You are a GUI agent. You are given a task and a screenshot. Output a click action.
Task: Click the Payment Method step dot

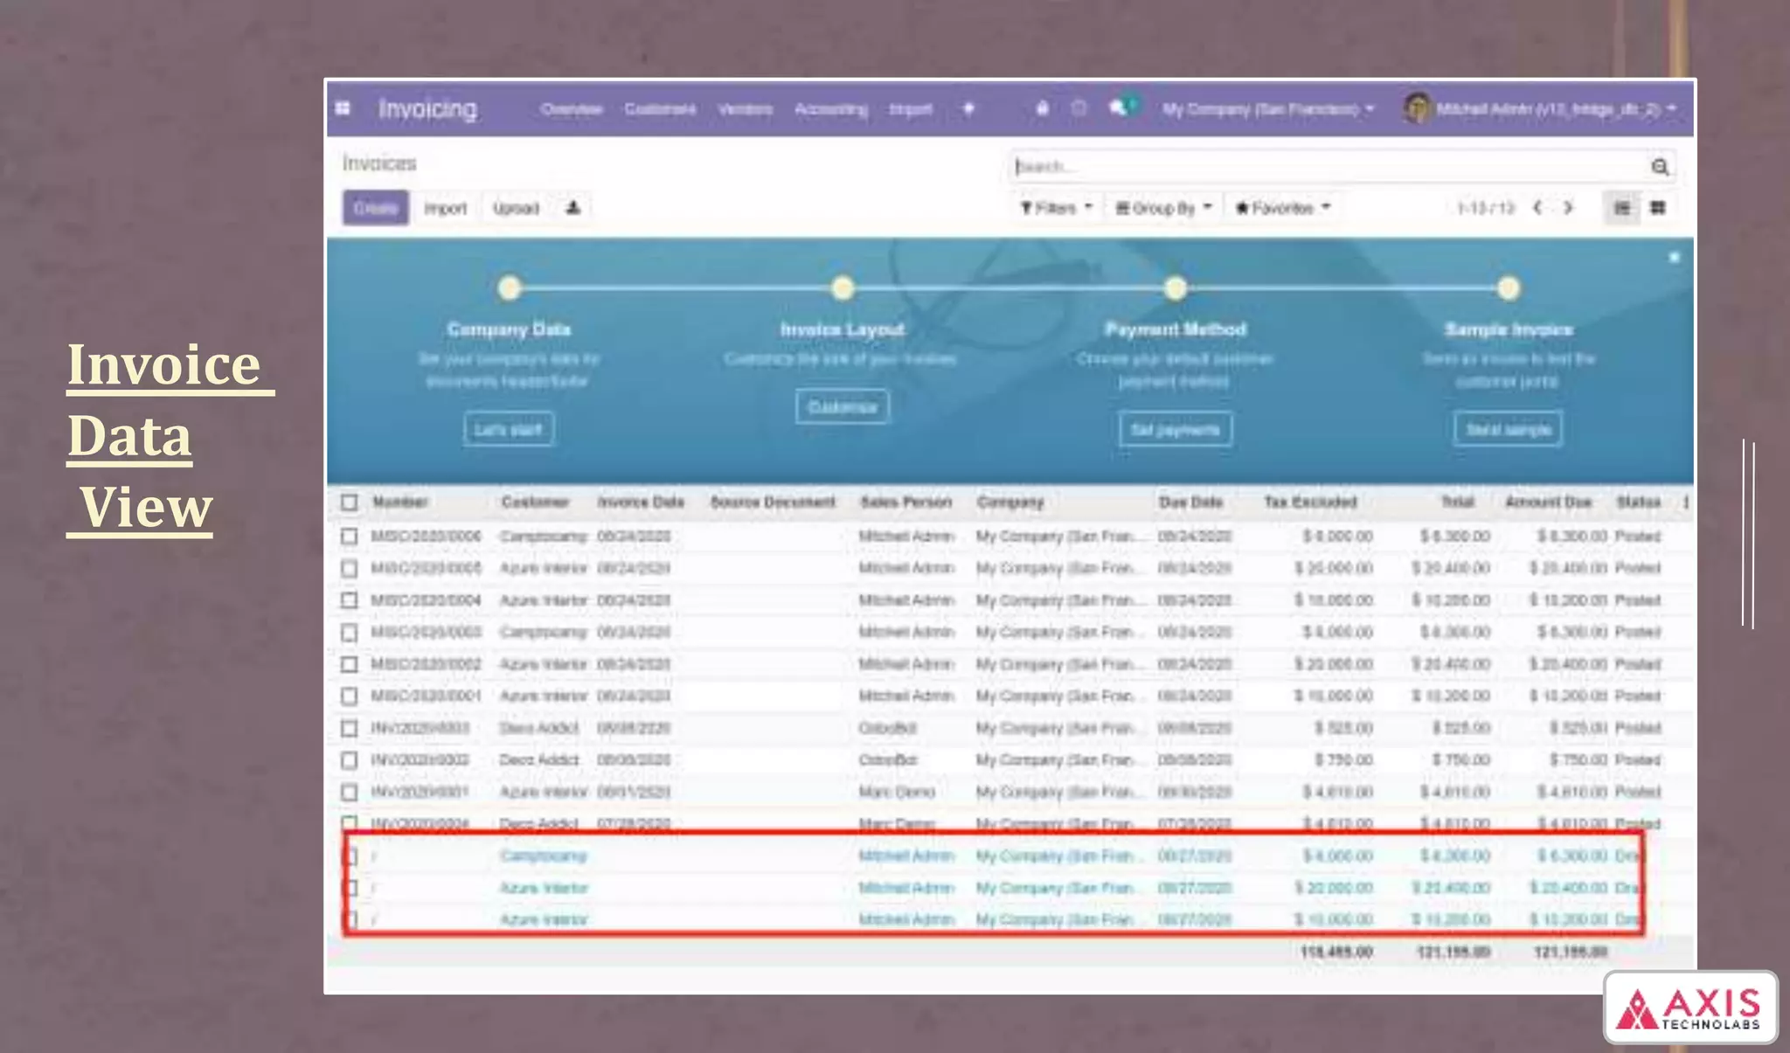point(1176,288)
